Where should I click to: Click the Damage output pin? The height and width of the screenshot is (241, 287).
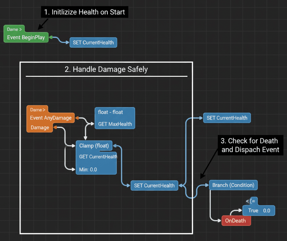click(39, 127)
